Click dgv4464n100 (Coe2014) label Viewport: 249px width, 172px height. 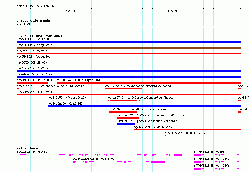tap(34, 74)
